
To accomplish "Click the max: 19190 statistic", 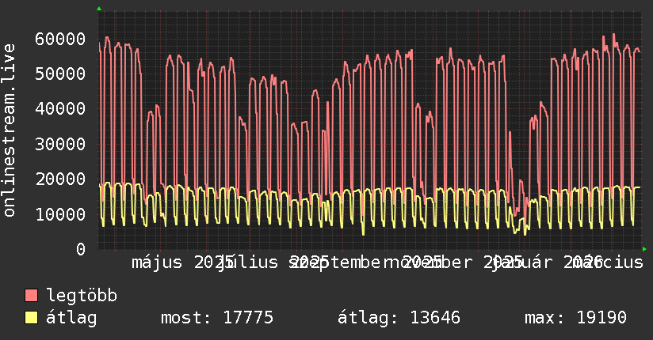I will point(575,318).
